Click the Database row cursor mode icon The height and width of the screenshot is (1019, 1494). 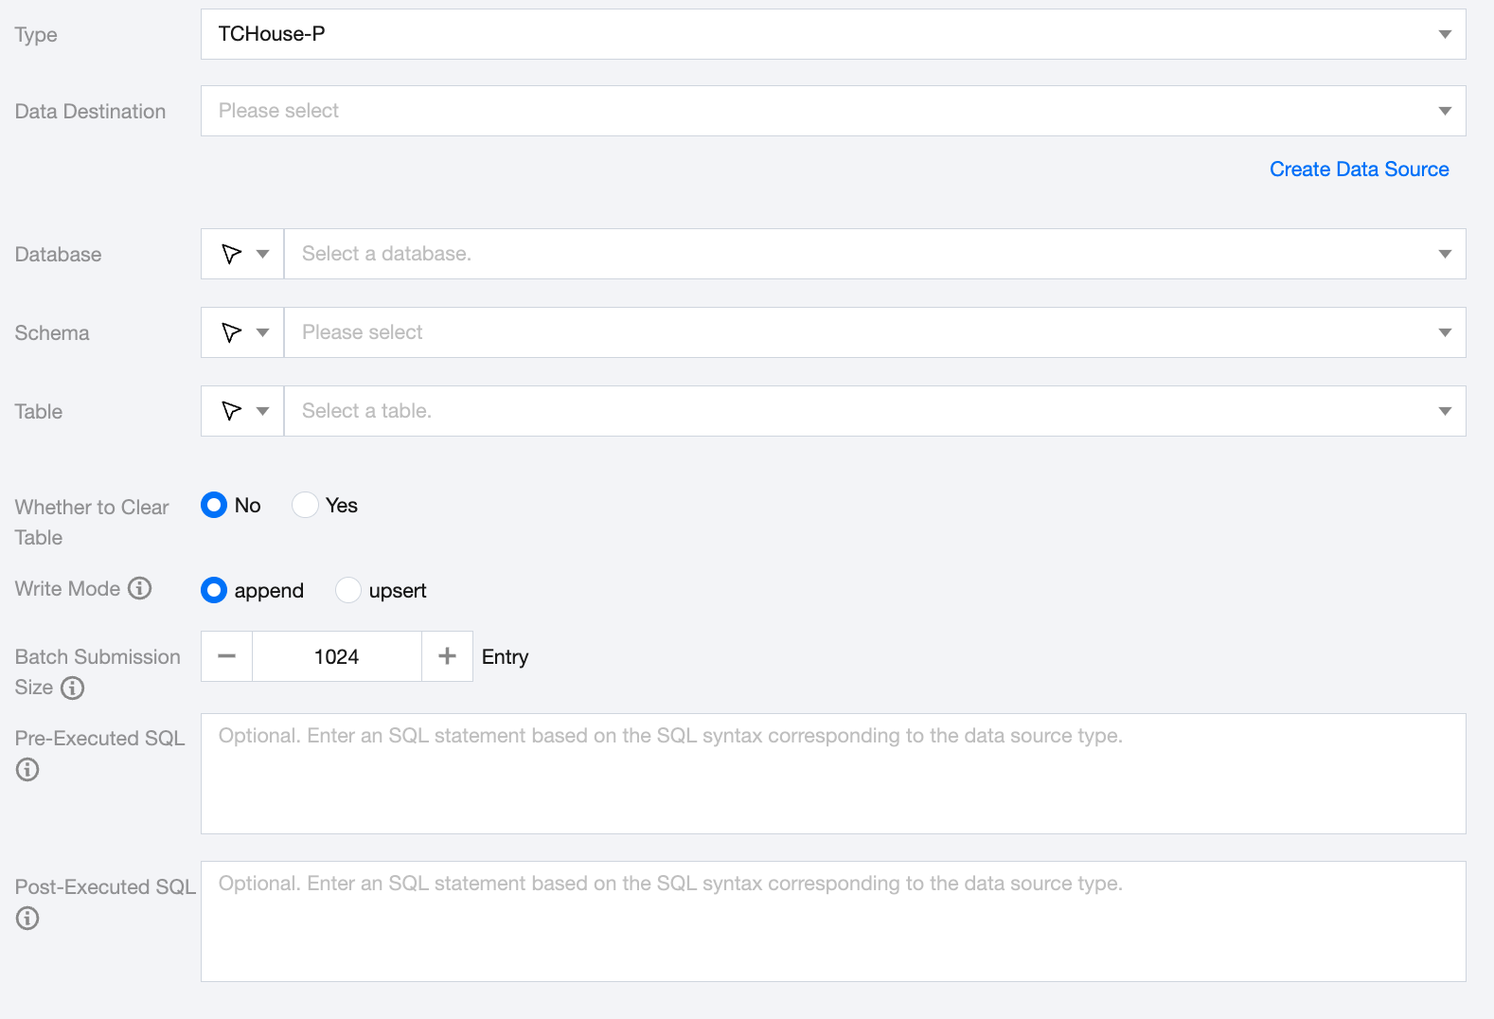tap(232, 254)
